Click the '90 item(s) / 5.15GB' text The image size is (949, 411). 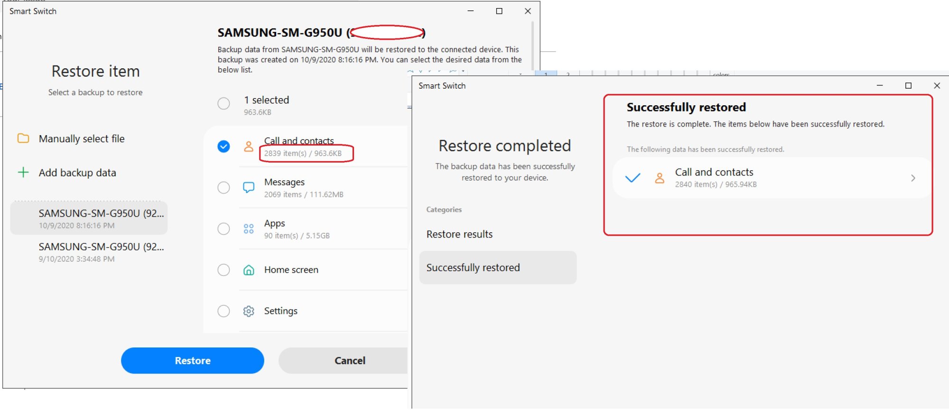click(x=297, y=236)
